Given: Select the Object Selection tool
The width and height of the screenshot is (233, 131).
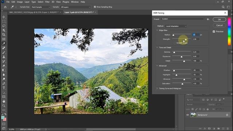Looking at the screenshot, I should pyautogui.click(x=4, y=30).
